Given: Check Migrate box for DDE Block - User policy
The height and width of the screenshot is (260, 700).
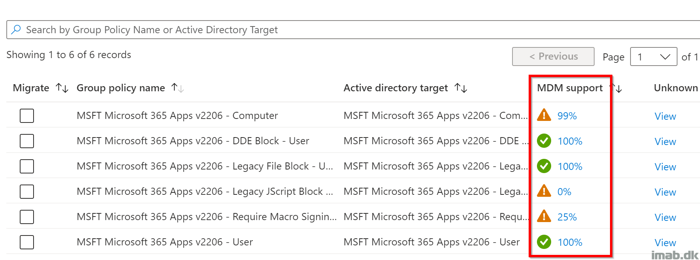Looking at the screenshot, I should pyautogui.click(x=27, y=141).
